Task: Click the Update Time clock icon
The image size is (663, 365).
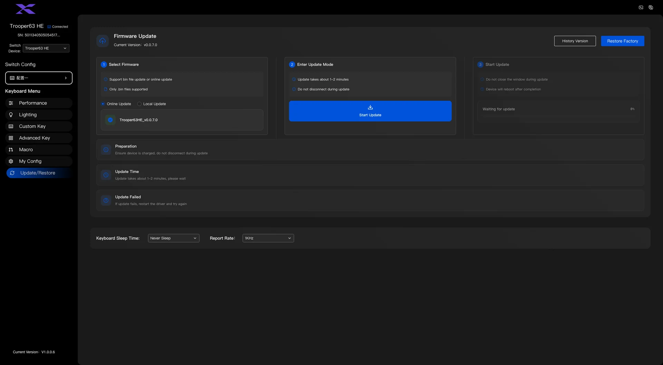Action: click(x=106, y=175)
